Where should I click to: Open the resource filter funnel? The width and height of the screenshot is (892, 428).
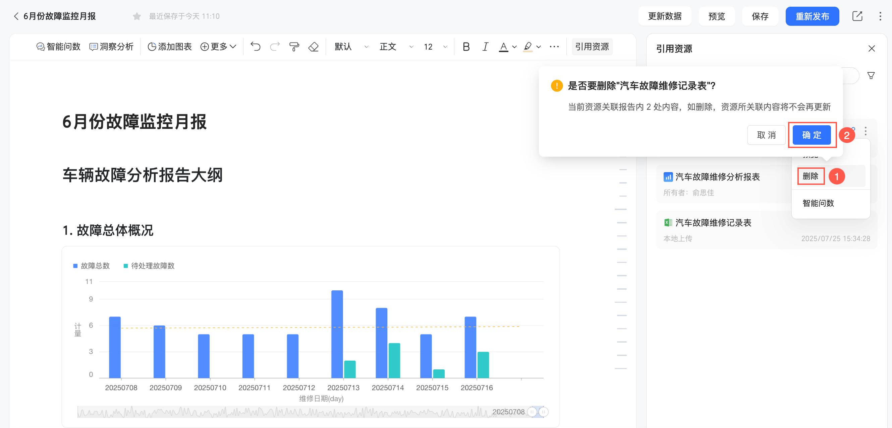tap(871, 76)
